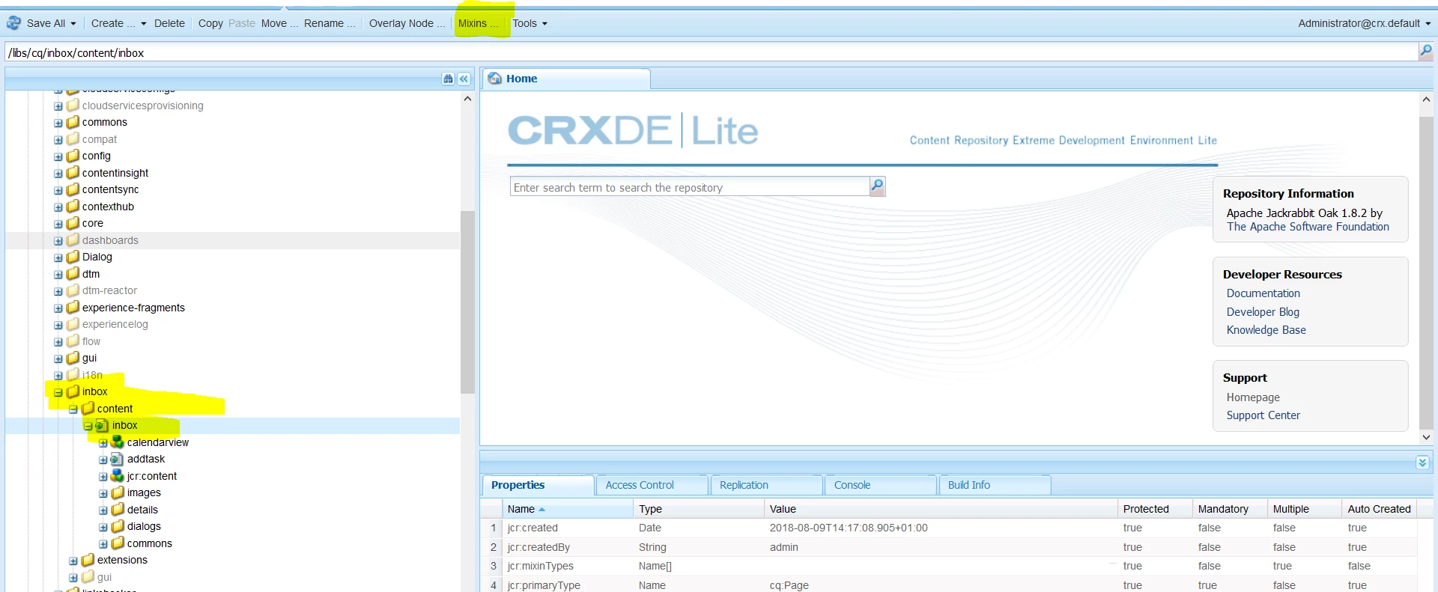Click the tree panel vertical scrollbar

pyautogui.click(x=467, y=302)
